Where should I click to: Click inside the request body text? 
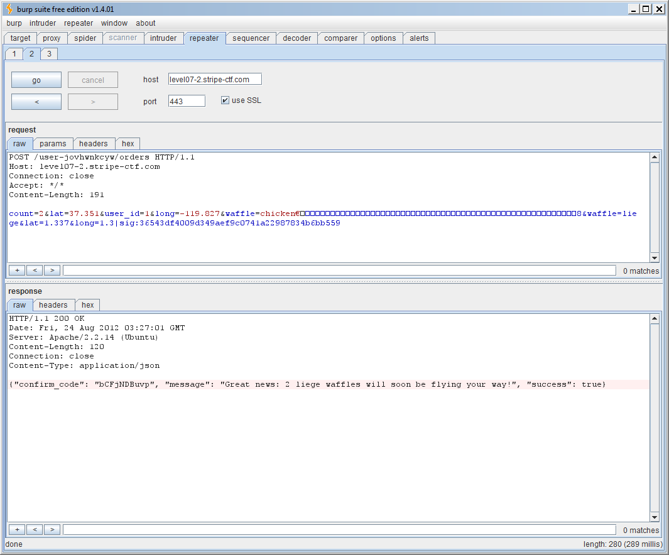[322, 218]
